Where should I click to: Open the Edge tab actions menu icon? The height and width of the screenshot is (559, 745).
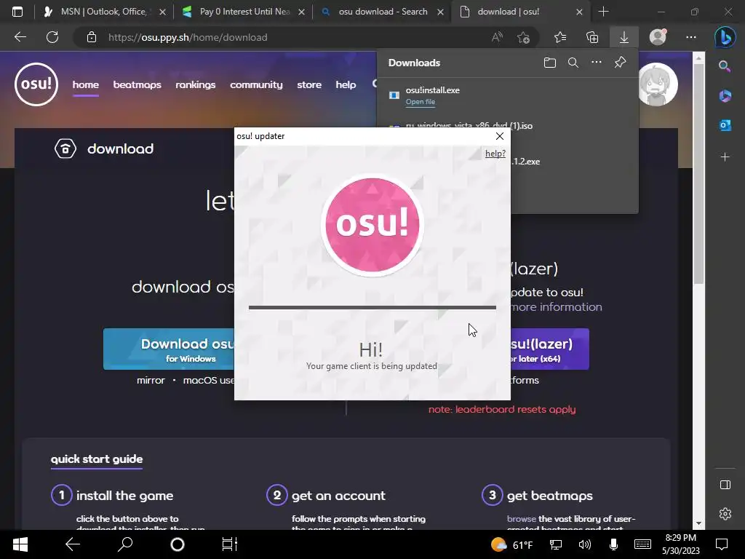pos(17,12)
